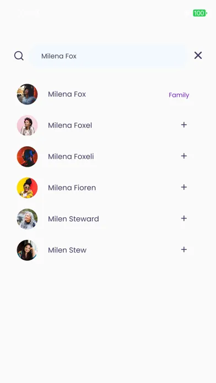Select the Milena Foxeli name result
Screen dimensions: 216x383
pos(71,157)
